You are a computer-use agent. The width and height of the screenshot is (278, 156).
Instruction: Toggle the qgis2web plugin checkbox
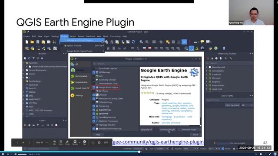[x=94, y=114]
